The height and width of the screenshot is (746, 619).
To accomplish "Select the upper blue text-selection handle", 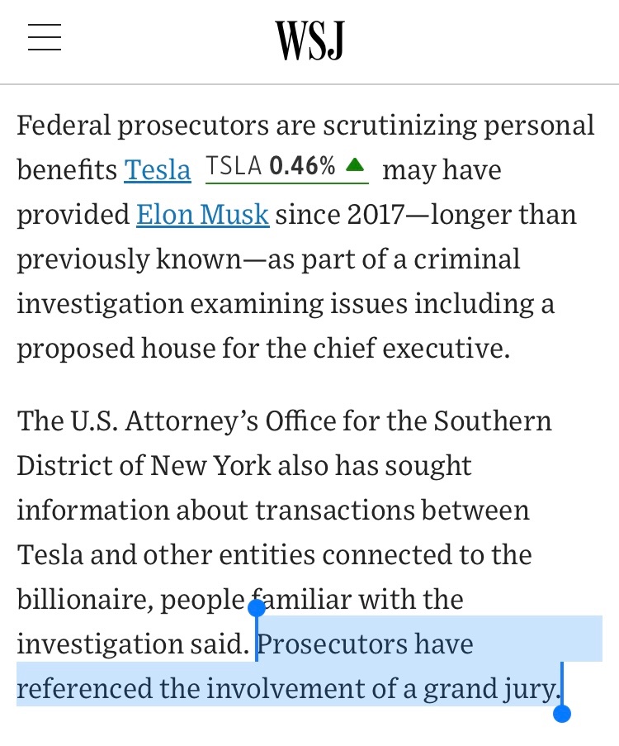I will click(x=257, y=607).
